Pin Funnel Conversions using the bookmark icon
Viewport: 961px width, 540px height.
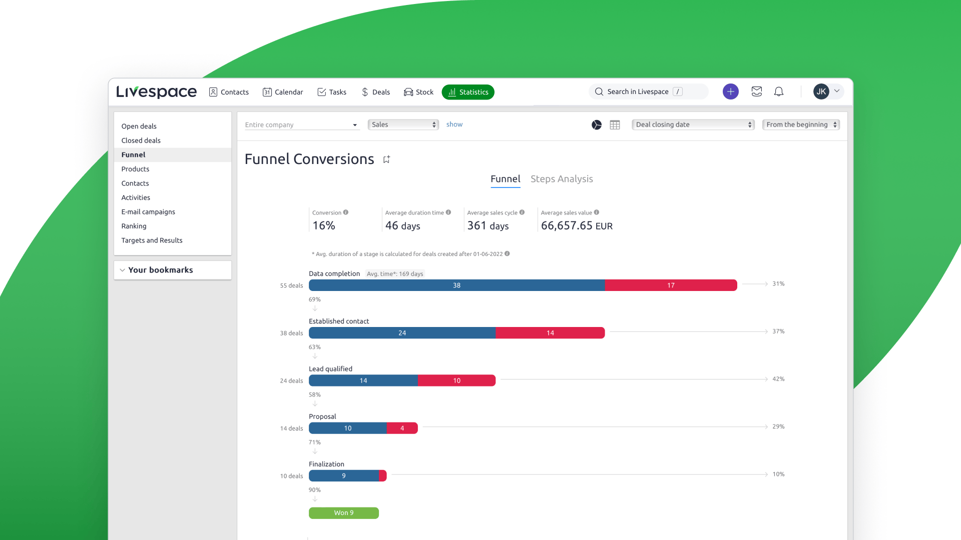pyautogui.click(x=386, y=159)
